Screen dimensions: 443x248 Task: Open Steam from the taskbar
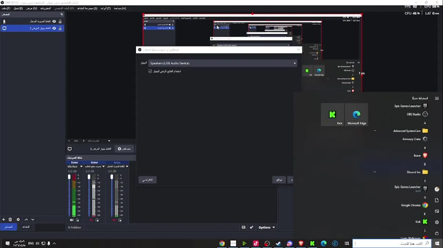click(278, 244)
